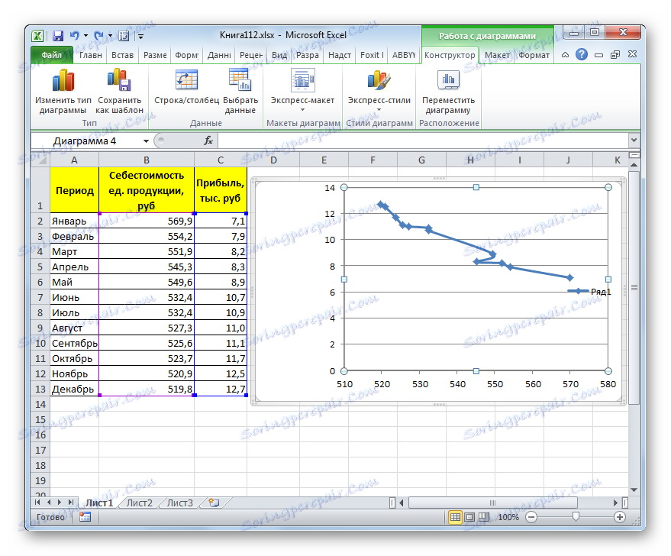Click header cell Прибыль, тыс. руб
The image size is (671, 556).
click(221, 190)
